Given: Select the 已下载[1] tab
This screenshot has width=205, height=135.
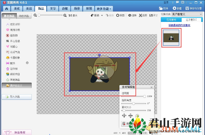Looking at the screenshot, I should tap(191, 20).
